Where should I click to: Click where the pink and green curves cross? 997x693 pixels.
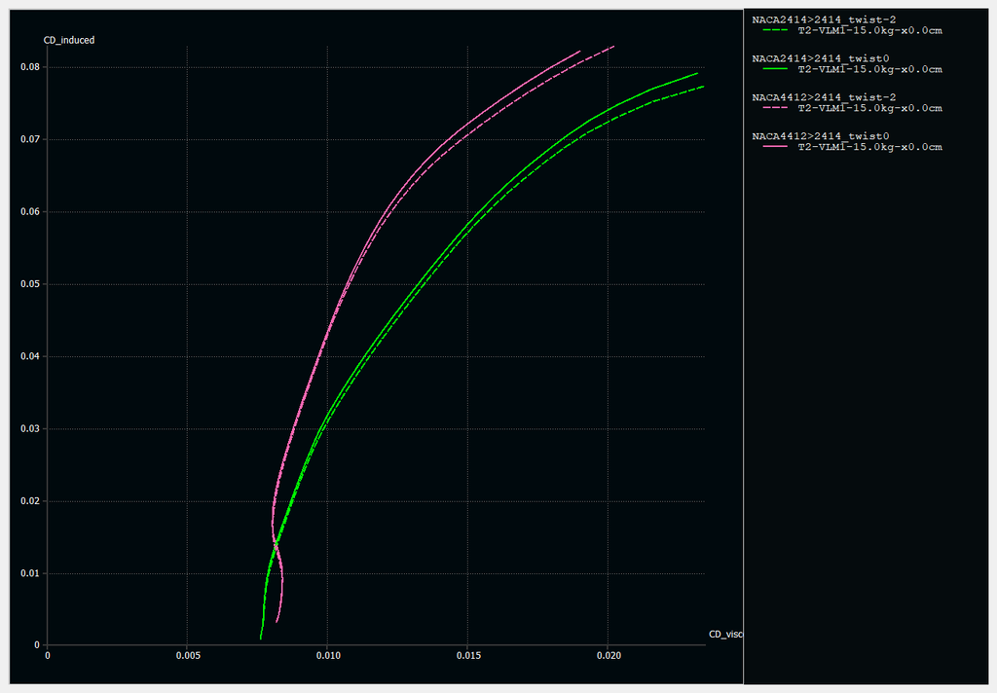(x=276, y=543)
